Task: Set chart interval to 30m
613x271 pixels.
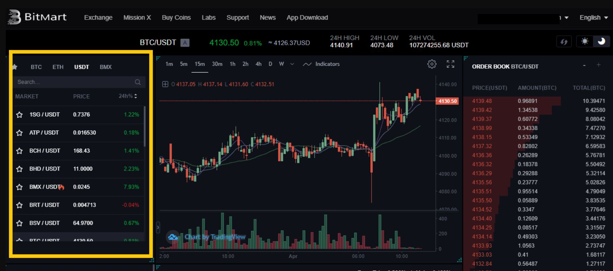Action: (217, 64)
